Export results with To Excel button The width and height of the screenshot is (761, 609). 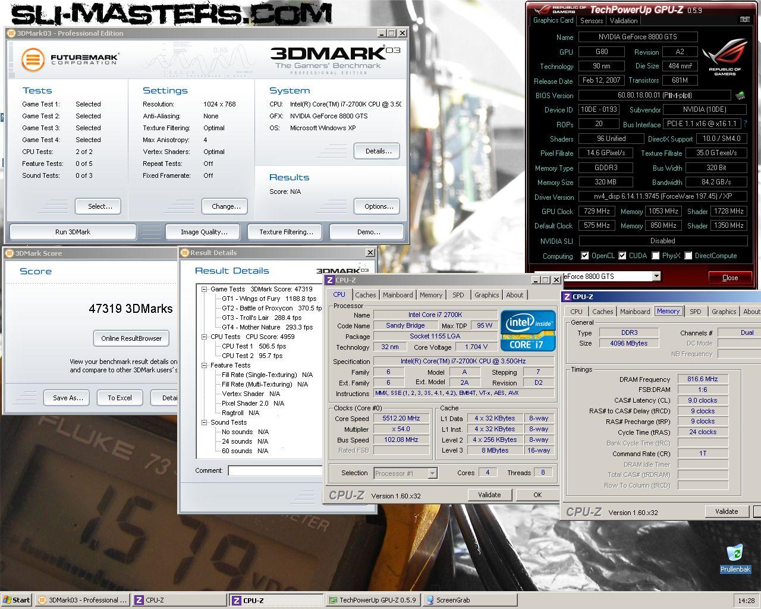120,398
